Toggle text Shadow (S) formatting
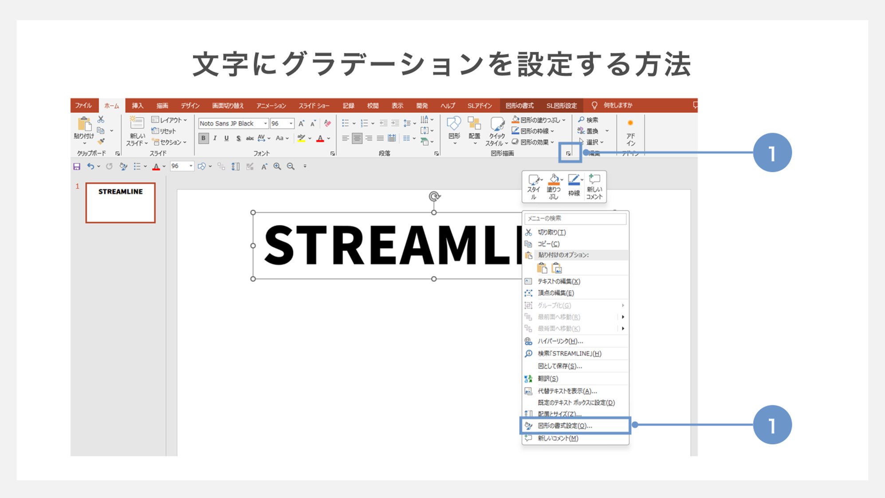 (x=238, y=138)
